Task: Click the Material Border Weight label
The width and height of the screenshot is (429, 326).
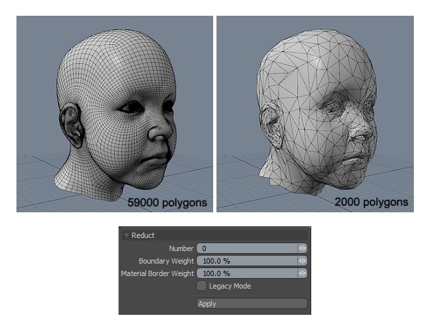Action: point(157,273)
